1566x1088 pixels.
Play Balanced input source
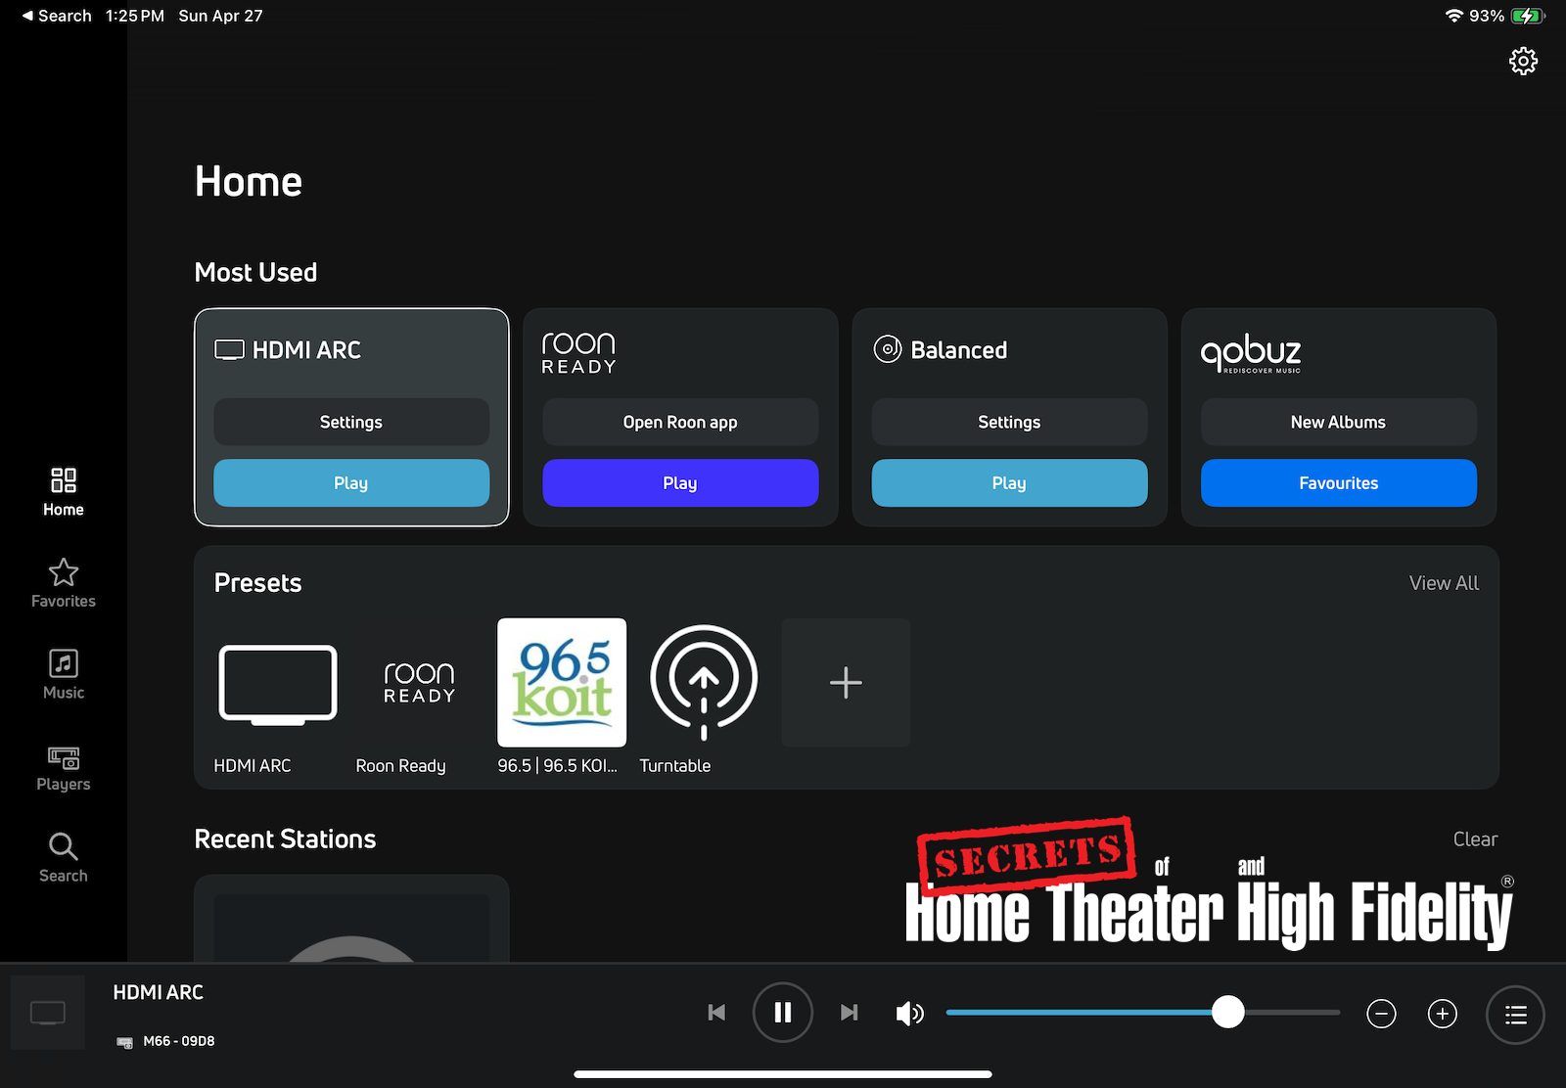1009,483
